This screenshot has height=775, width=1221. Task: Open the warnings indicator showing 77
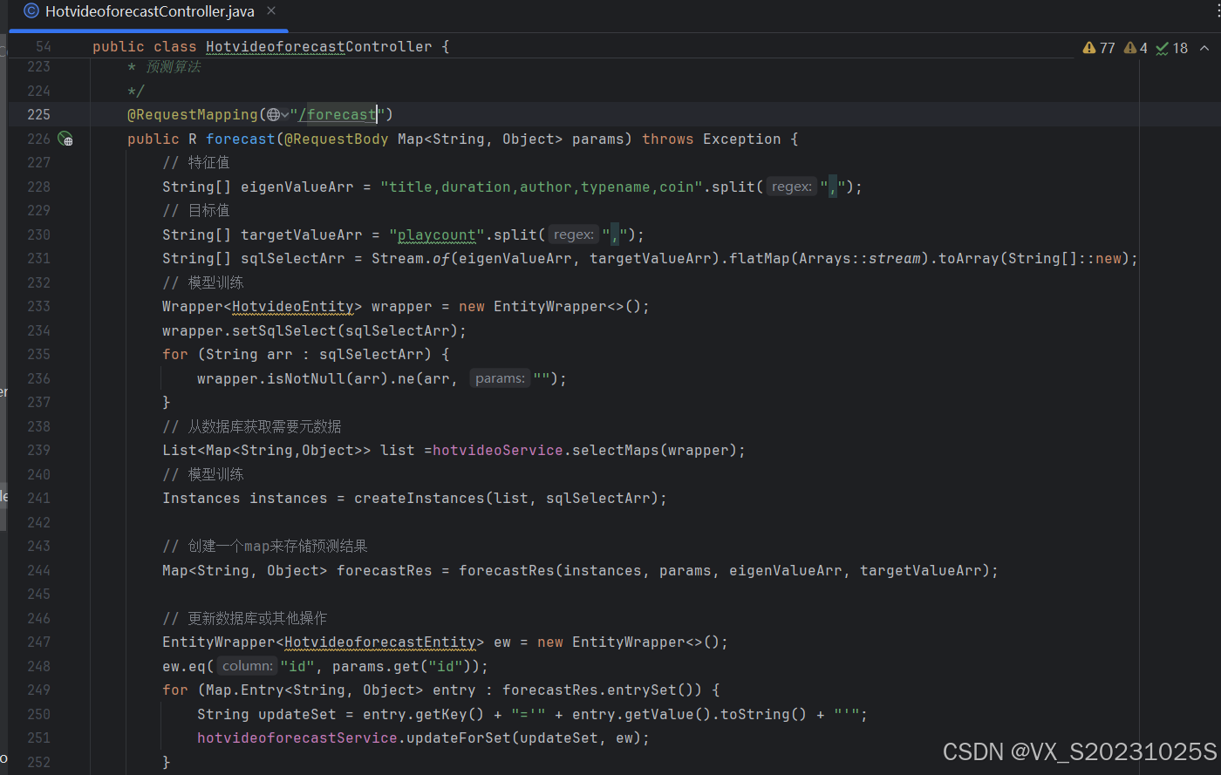1099,48
